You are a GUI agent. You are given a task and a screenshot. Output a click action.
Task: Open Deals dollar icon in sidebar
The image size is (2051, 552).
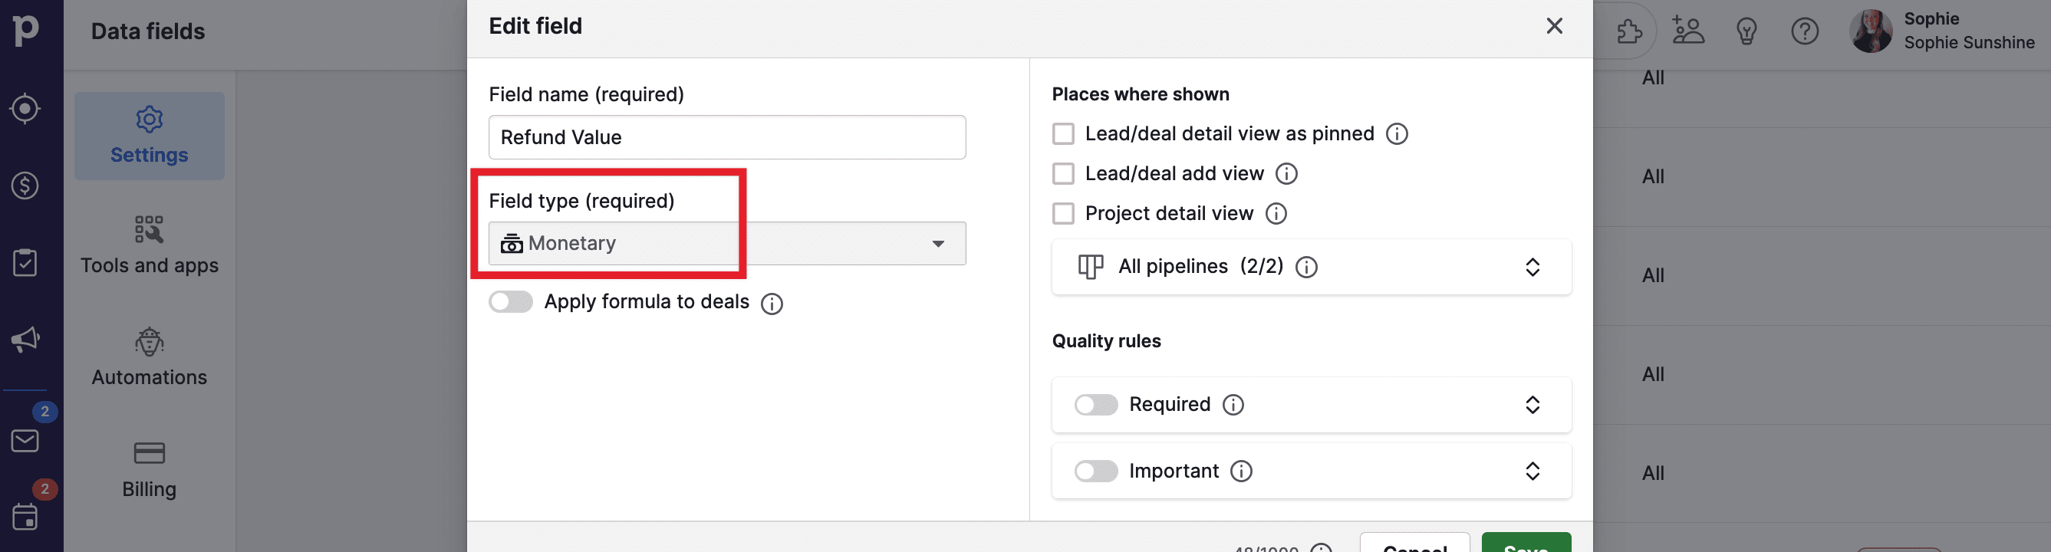[25, 186]
